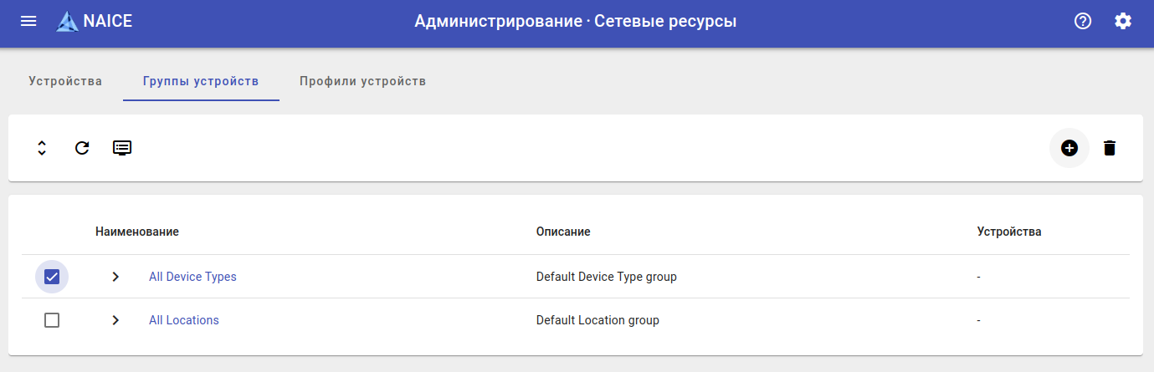The image size is (1154, 372).
Task: Expand the All Locations row
Action: [115, 320]
